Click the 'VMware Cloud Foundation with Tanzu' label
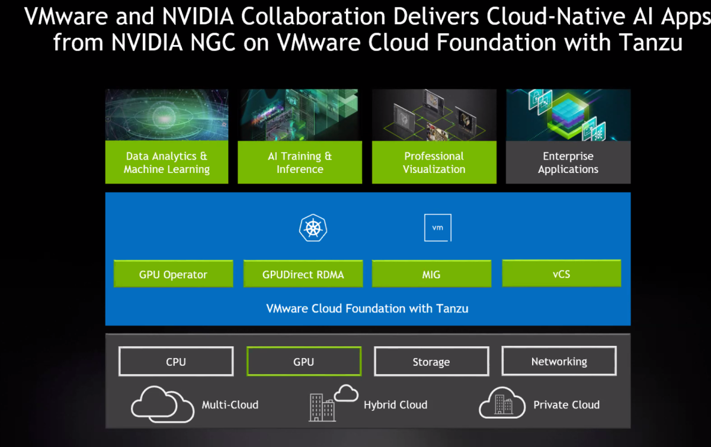 pyautogui.click(x=367, y=308)
